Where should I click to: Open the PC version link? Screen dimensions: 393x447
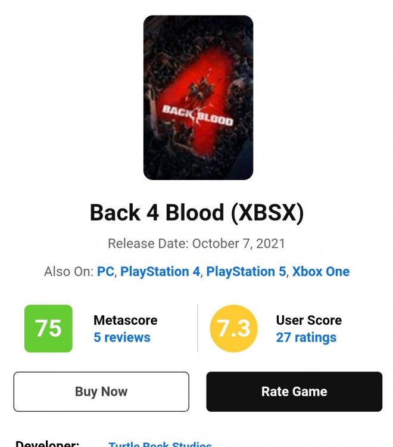click(x=105, y=272)
